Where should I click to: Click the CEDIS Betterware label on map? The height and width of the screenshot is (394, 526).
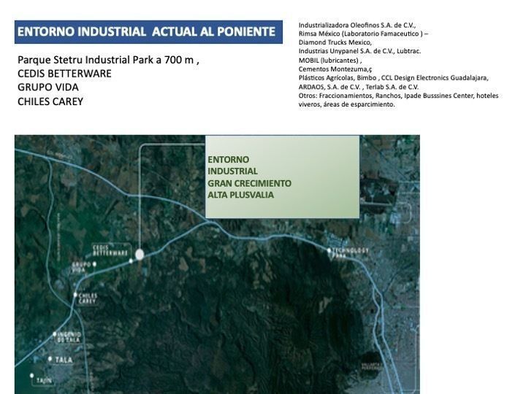pyautogui.click(x=110, y=250)
